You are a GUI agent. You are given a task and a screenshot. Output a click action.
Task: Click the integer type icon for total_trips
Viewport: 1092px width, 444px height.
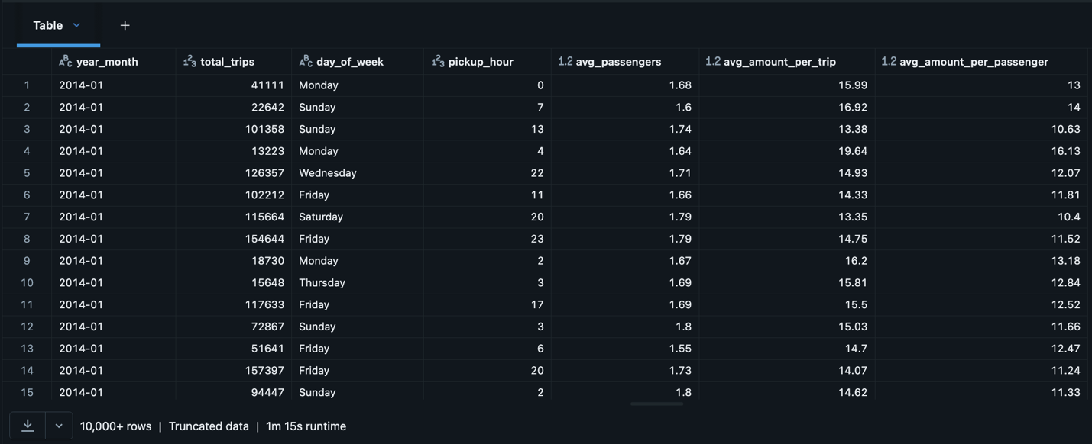tap(190, 61)
